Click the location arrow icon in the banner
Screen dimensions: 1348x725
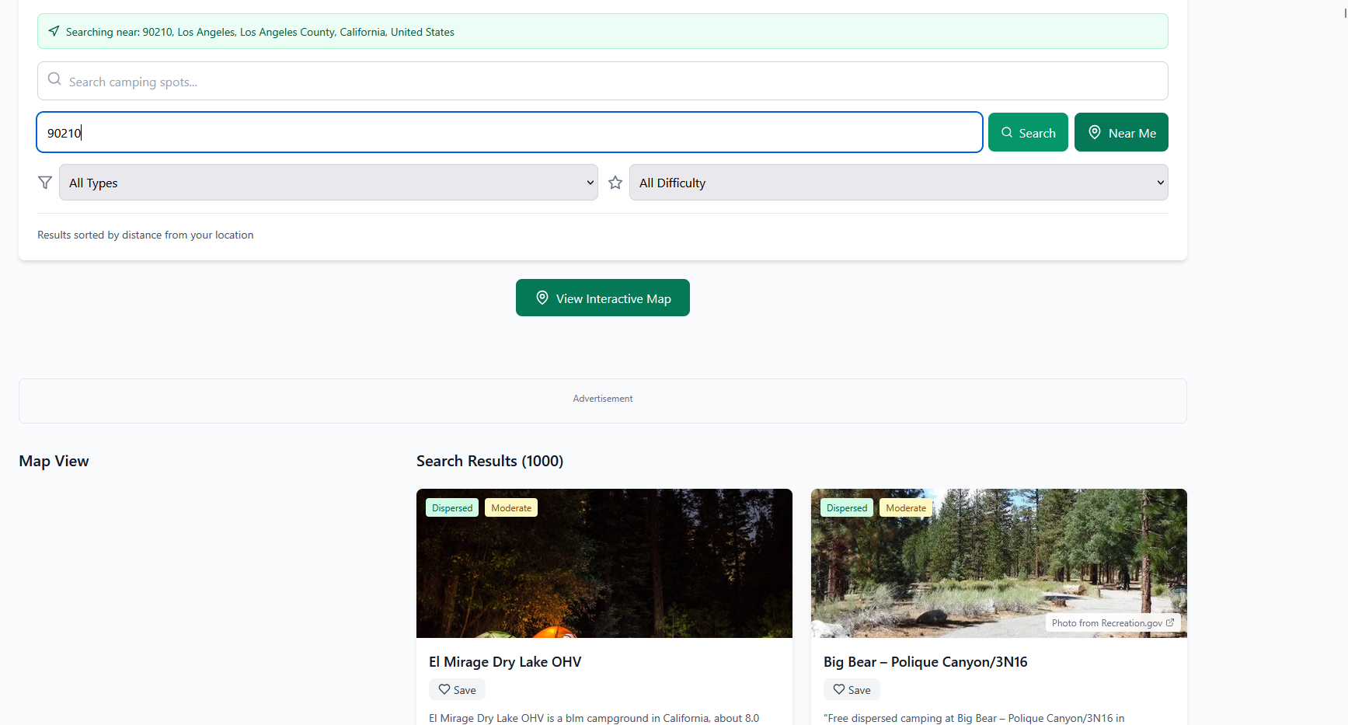(54, 31)
